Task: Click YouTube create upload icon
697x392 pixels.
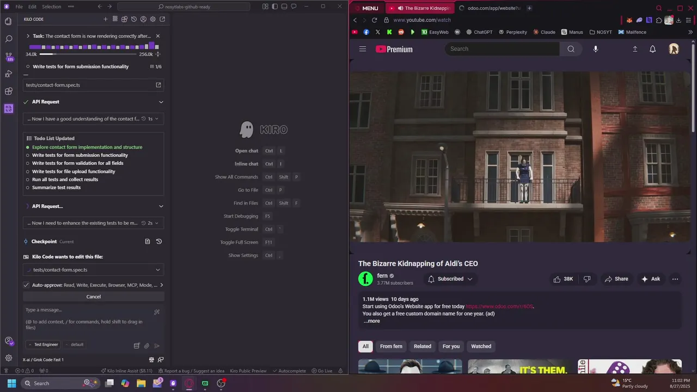Action: pos(635,49)
